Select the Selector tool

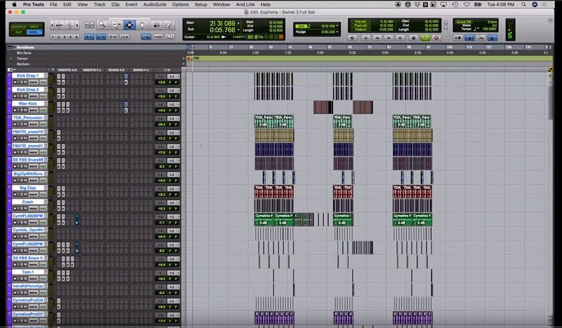pyautogui.click(x=129, y=25)
